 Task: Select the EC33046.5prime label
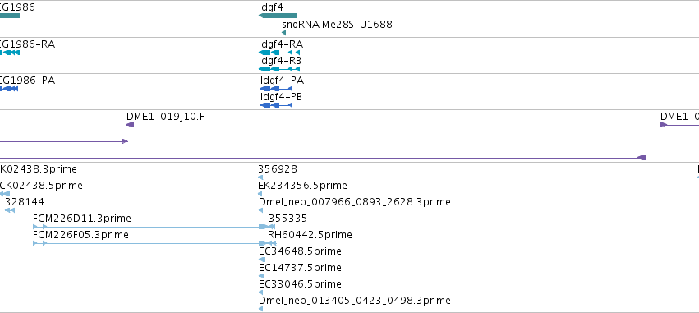click(300, 284)
